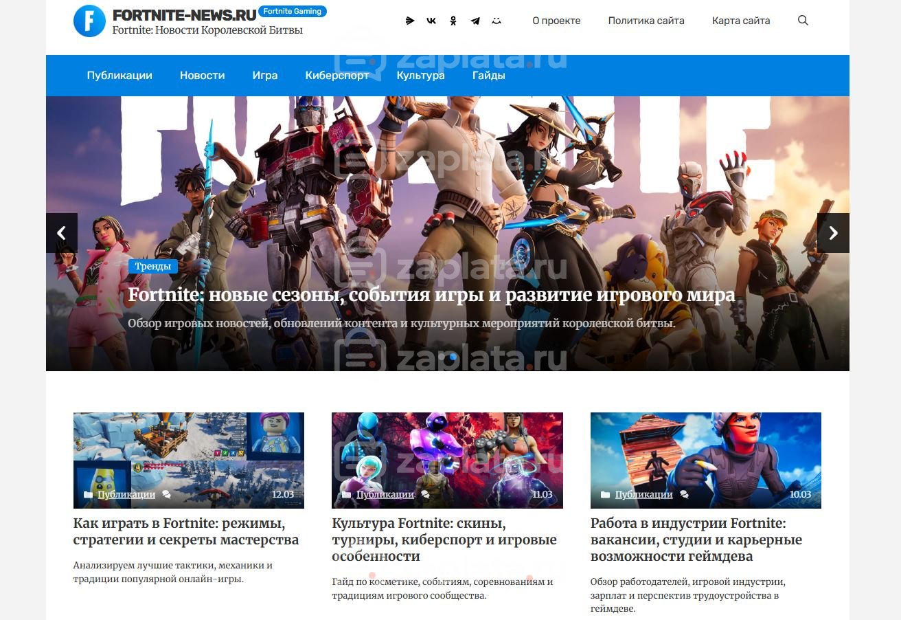Click the Тренды tag on the slider
This screenshot has height=620, width=901.
pos(153,266)
